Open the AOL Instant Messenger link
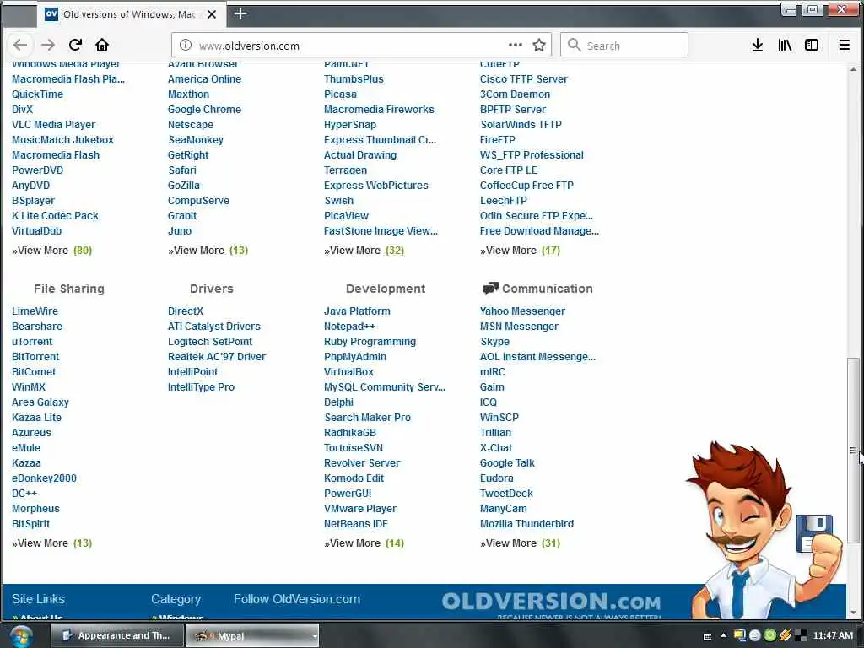Viewport: 864px width, 648px height. click(537, 357)
